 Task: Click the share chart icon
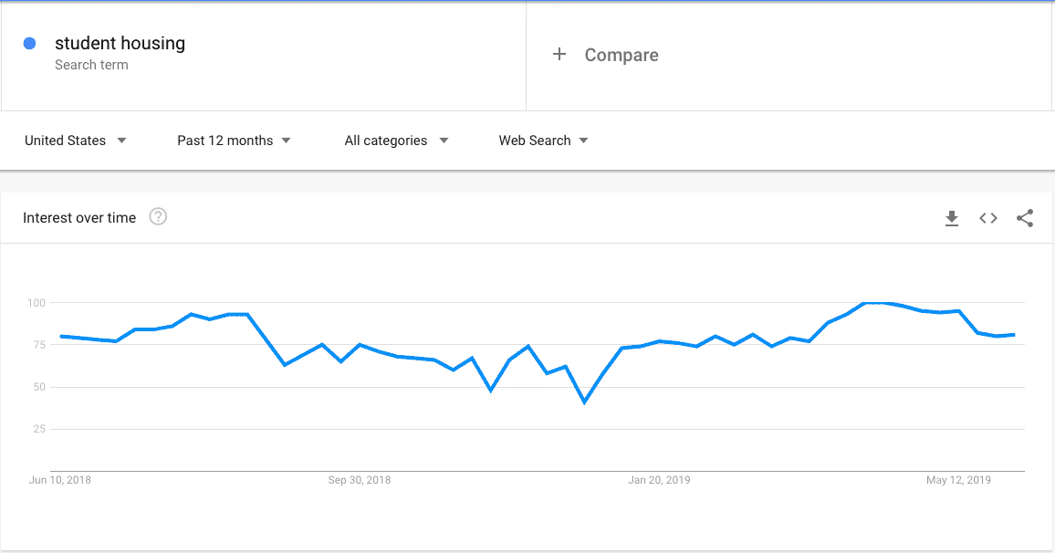[1025, 218]
